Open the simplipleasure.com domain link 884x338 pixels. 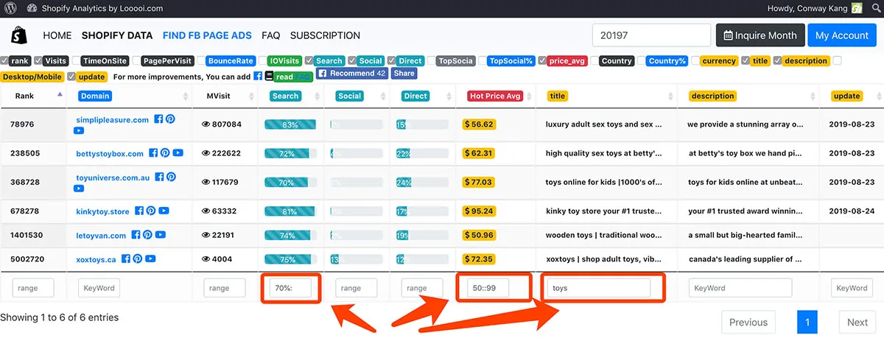(x=112, y=119)
